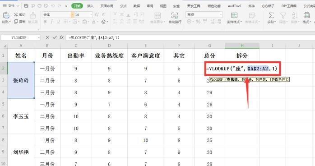The width and height of the screenshot is (315, 166).
Task: Click the Paste (粘贴) clipboard icon
Action: [x=6, y=15]
